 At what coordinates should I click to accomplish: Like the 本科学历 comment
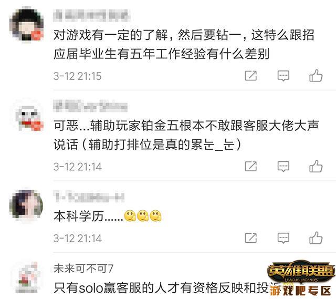(x=316, y=238)
